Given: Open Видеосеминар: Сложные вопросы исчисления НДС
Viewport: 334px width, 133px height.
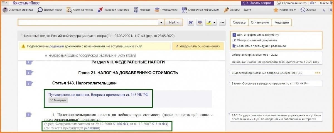Looking at the screenshot, I should (x=267, y=73).
